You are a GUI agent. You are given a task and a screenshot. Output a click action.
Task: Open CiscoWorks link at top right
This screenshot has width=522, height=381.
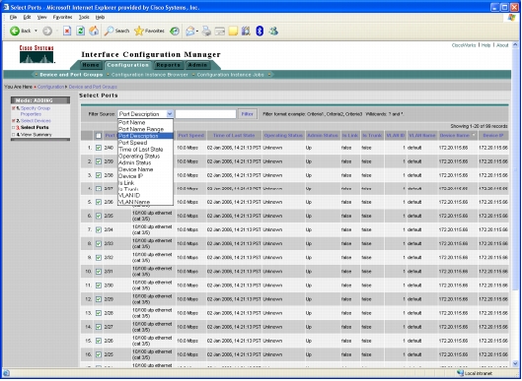coord(464,45)
